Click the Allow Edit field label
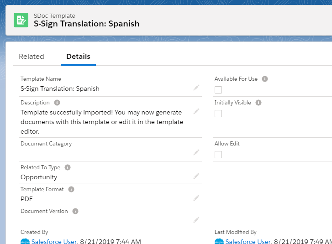The image size is (332, 244). 227,144
